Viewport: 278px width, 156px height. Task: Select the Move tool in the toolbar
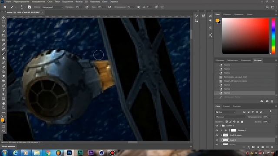(x=3, y=17)
